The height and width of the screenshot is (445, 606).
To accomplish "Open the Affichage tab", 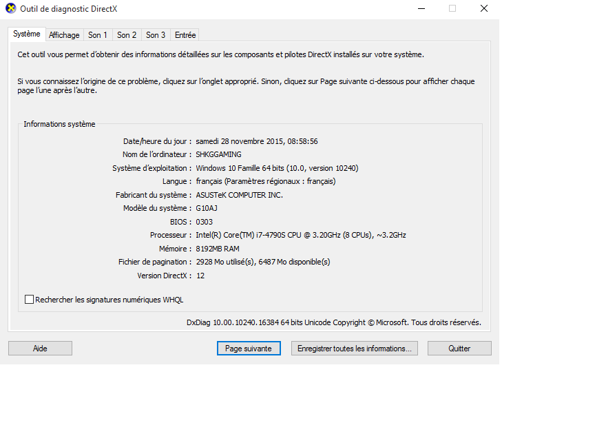I will tap(64, 35).
